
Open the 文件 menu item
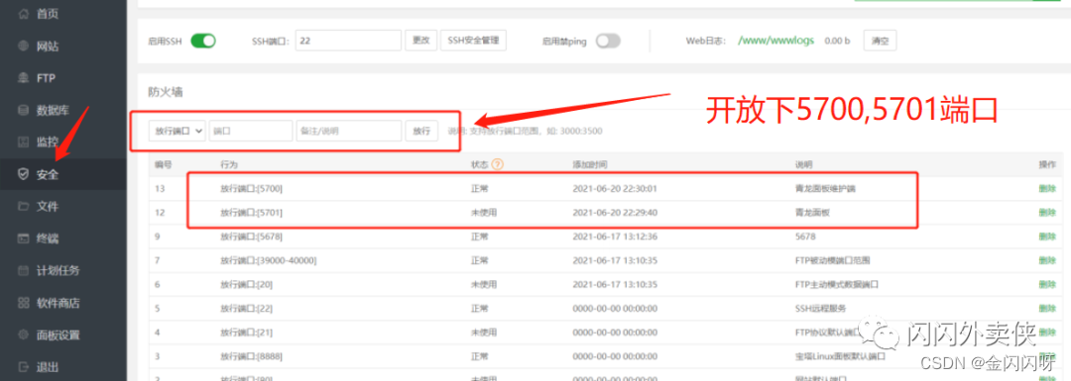point(48,207)
